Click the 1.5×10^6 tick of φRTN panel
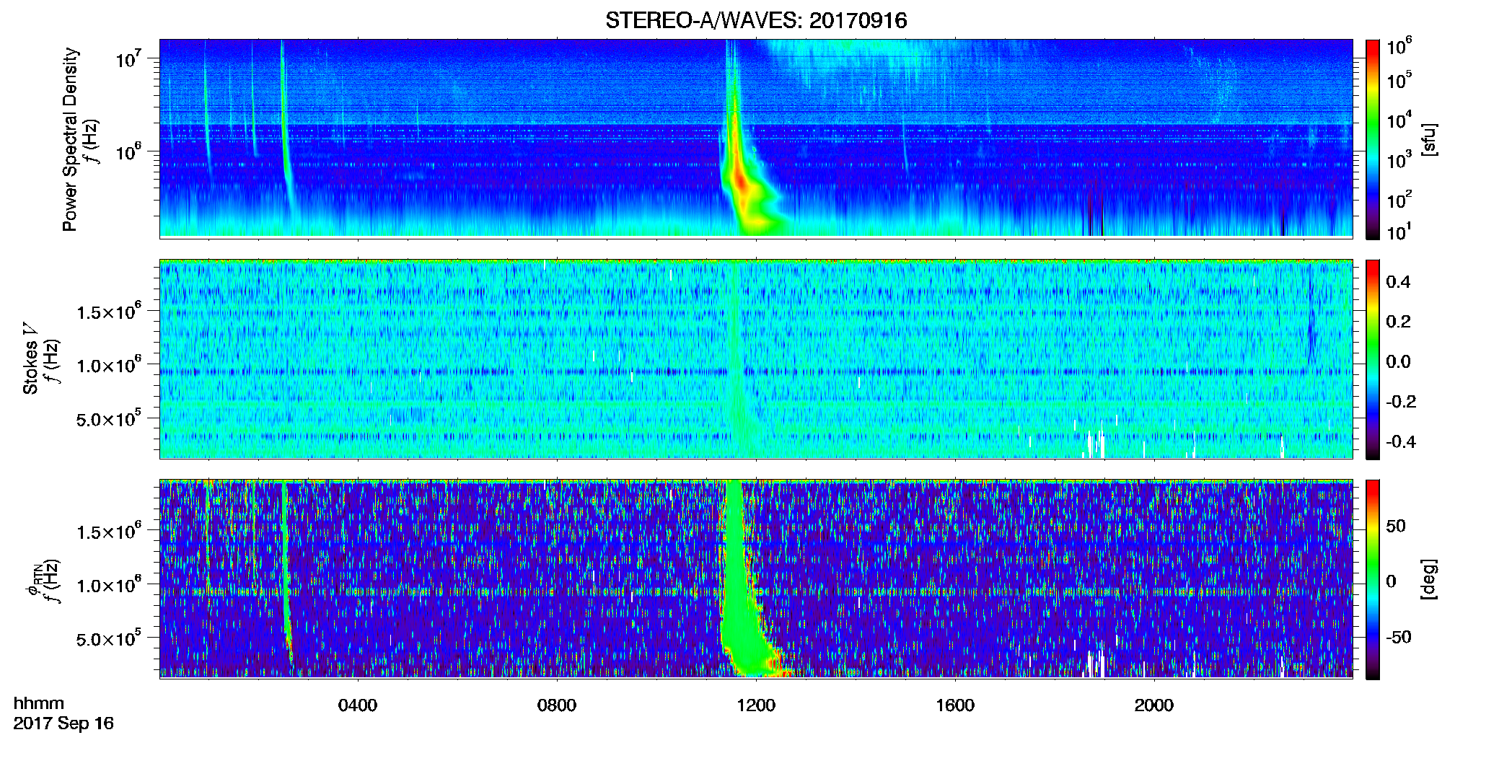 109,532
